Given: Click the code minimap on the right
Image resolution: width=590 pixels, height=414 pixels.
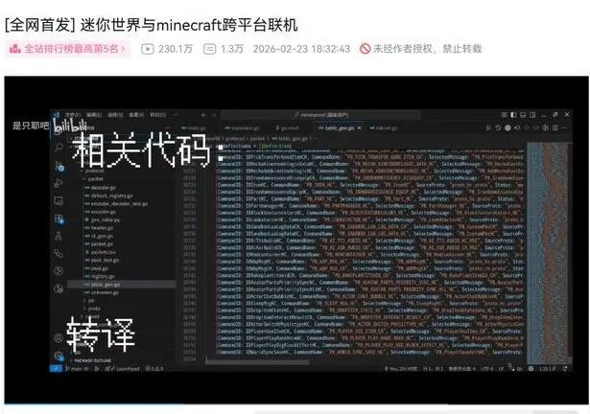Looking at the screenshot, I should pyautogui.click(x=549, y=253).
